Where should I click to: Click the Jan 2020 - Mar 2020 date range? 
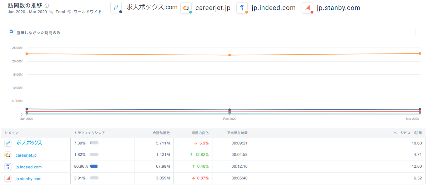(x=27, y=12)
